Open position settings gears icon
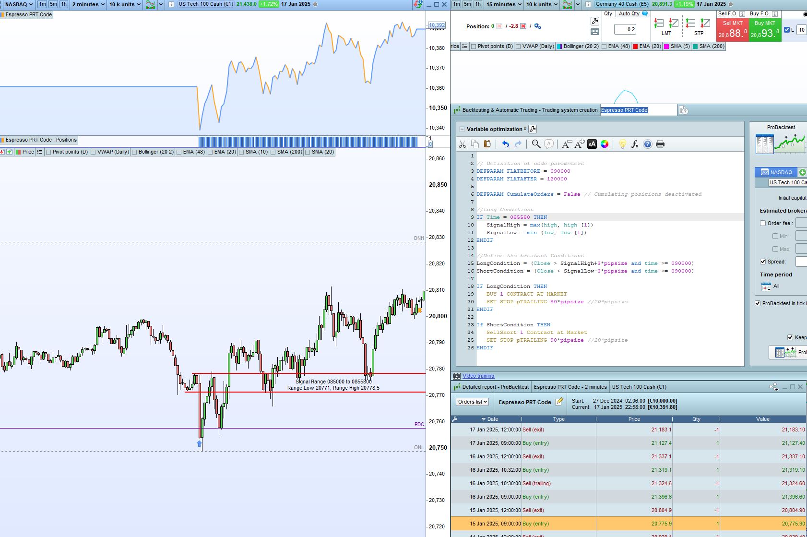 pyautogui.click(x=538, y=26)
